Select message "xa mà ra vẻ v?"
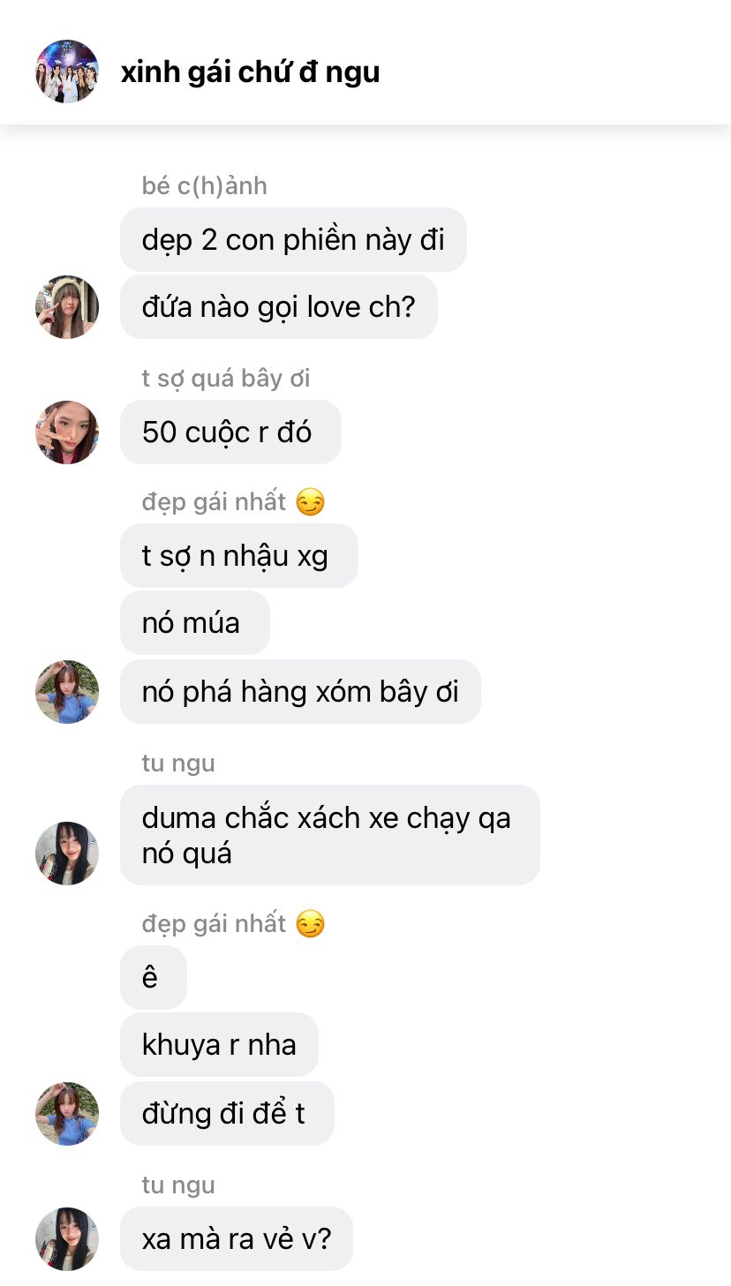Screen dimensions: 731x1286 point(237,1239)
